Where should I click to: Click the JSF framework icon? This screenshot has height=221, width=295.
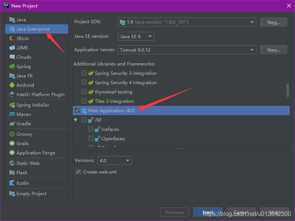pos(91,120)
